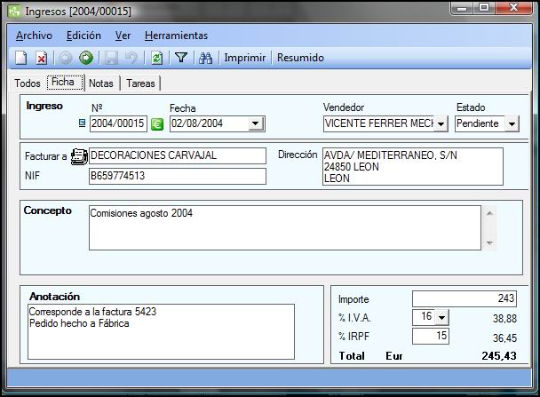Screen dimensions: 540x397
Task: Click the green refresh icon in toolbar
Action: click(x=157, y=58)
